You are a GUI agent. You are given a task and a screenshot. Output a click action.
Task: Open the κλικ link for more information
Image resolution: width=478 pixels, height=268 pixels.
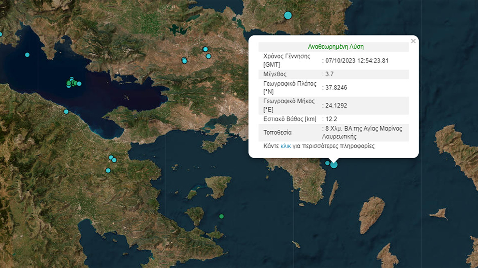tap(286, 146)
